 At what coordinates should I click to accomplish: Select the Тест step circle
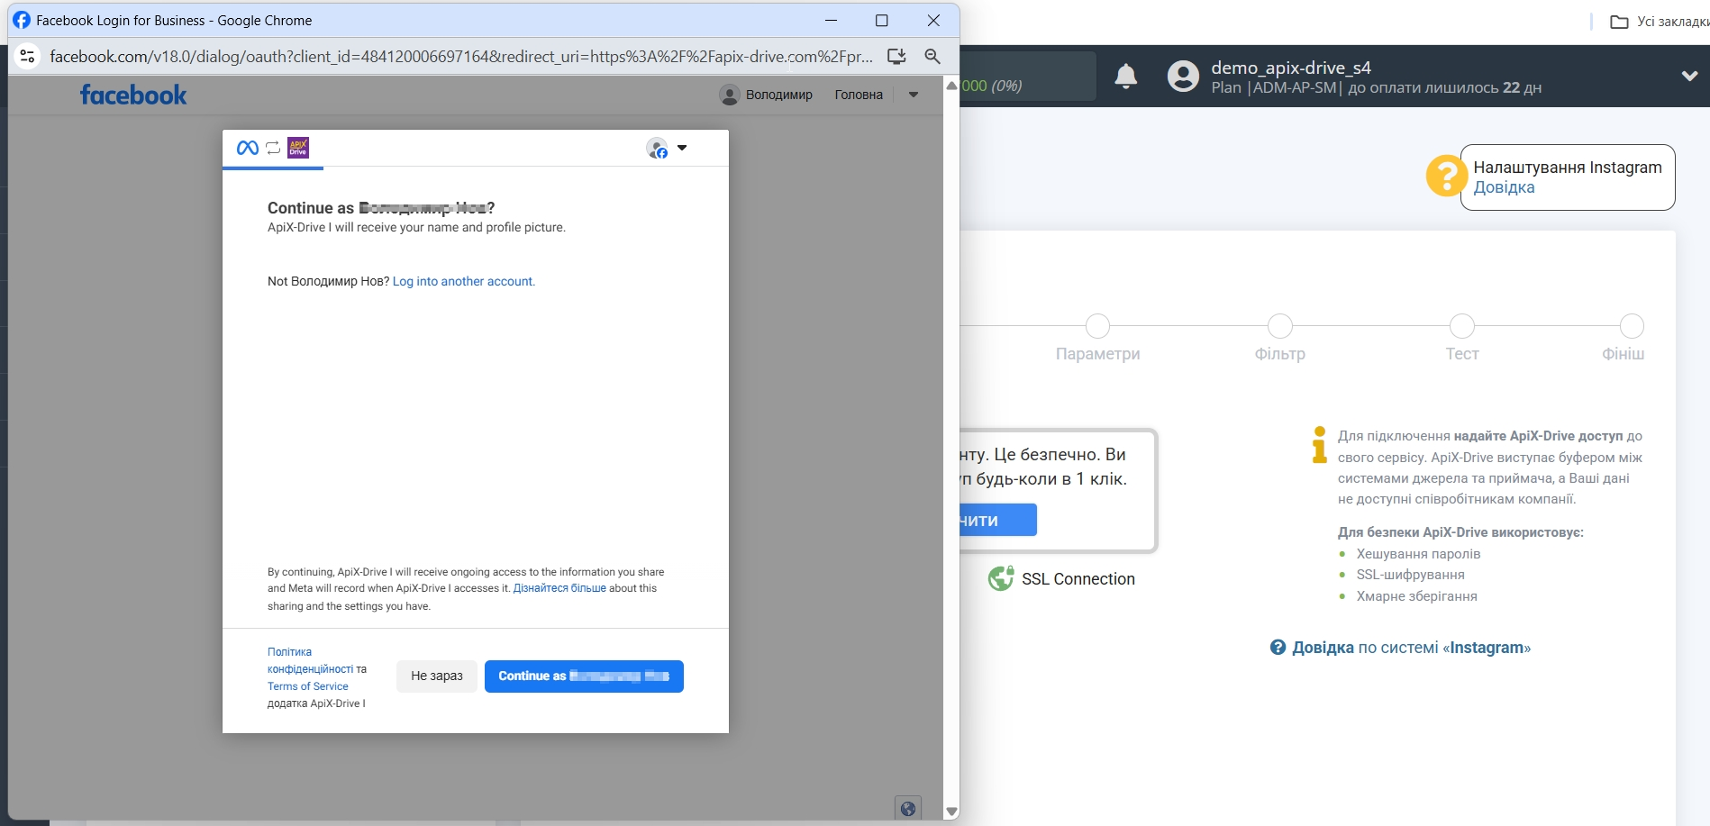coord(1462,326)
